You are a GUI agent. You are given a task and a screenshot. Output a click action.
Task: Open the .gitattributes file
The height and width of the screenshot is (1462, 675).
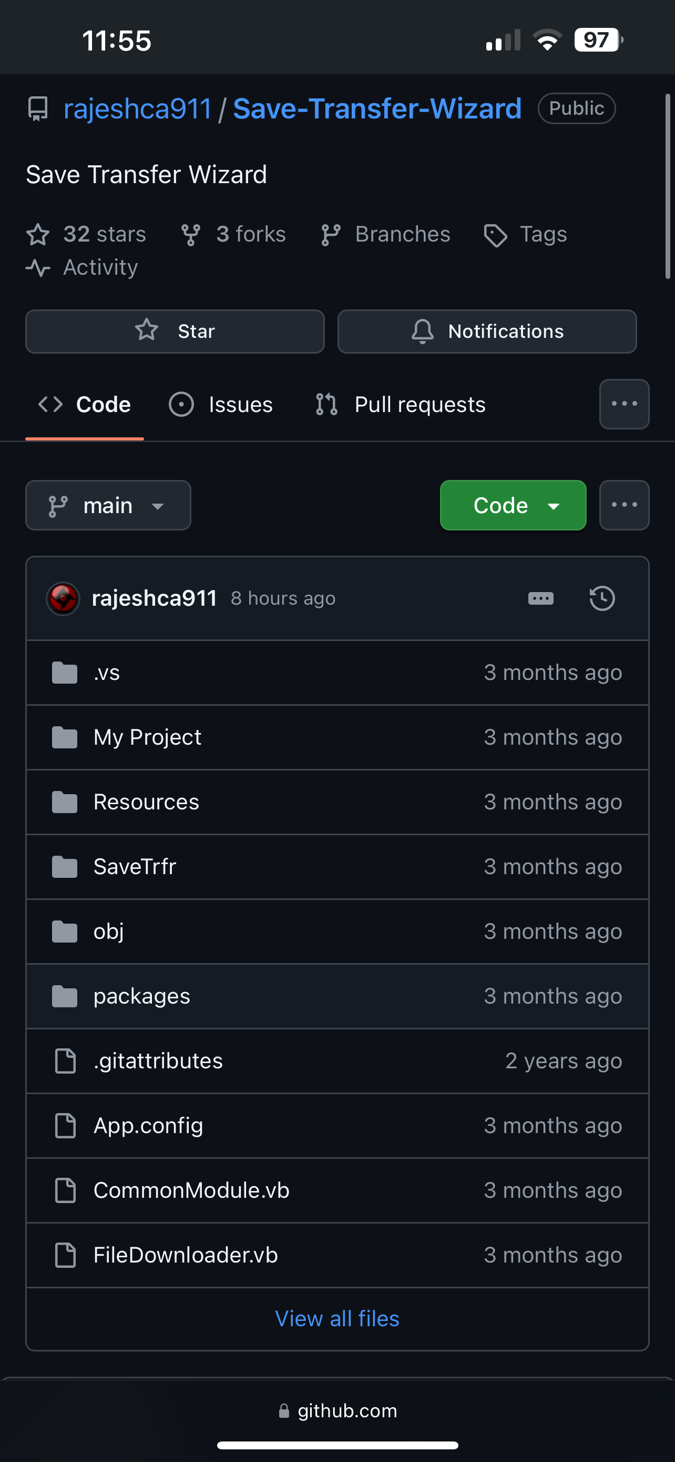pos(158,1061)
